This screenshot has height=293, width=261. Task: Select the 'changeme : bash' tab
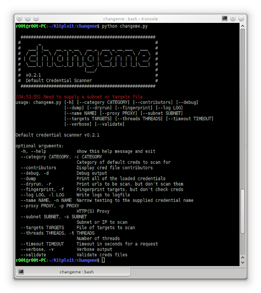73,271
